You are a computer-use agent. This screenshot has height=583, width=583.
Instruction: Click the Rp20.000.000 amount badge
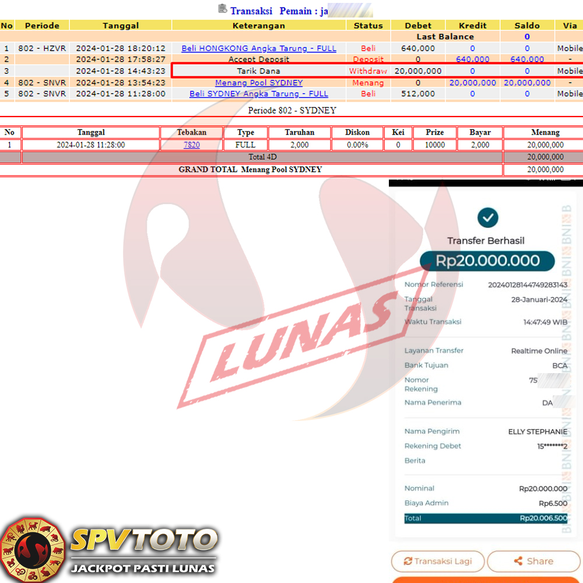pyautogui.click(x=487, y=261)
